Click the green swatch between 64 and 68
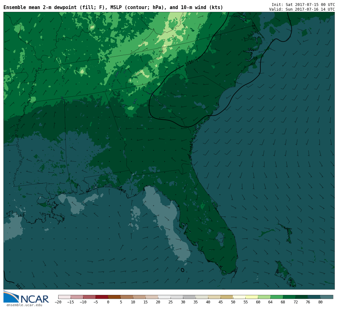This screenshot has width=338, height=309. (x=277, y=297)
